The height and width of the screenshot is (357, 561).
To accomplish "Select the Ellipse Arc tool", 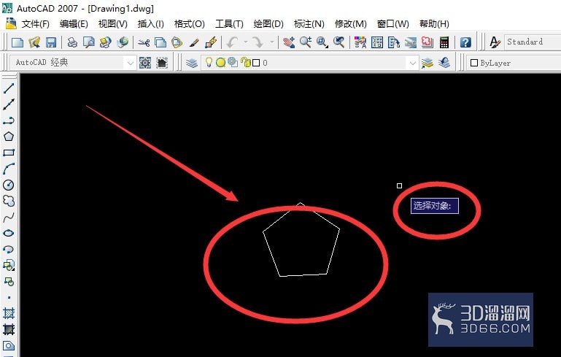I will point(9,249).
